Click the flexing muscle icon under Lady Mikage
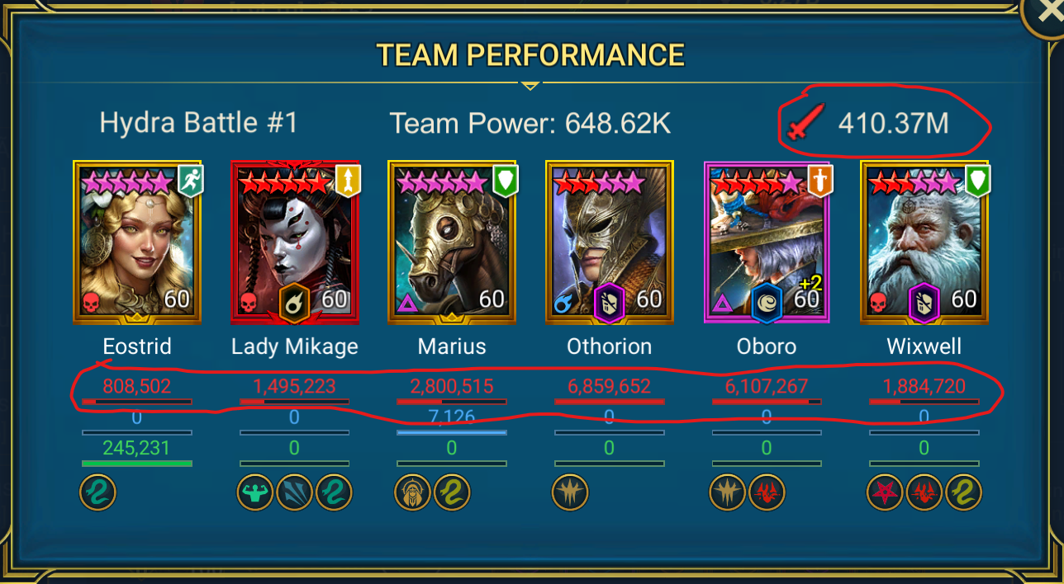This screenshot has width=1064, height=584. pos(255,493)
